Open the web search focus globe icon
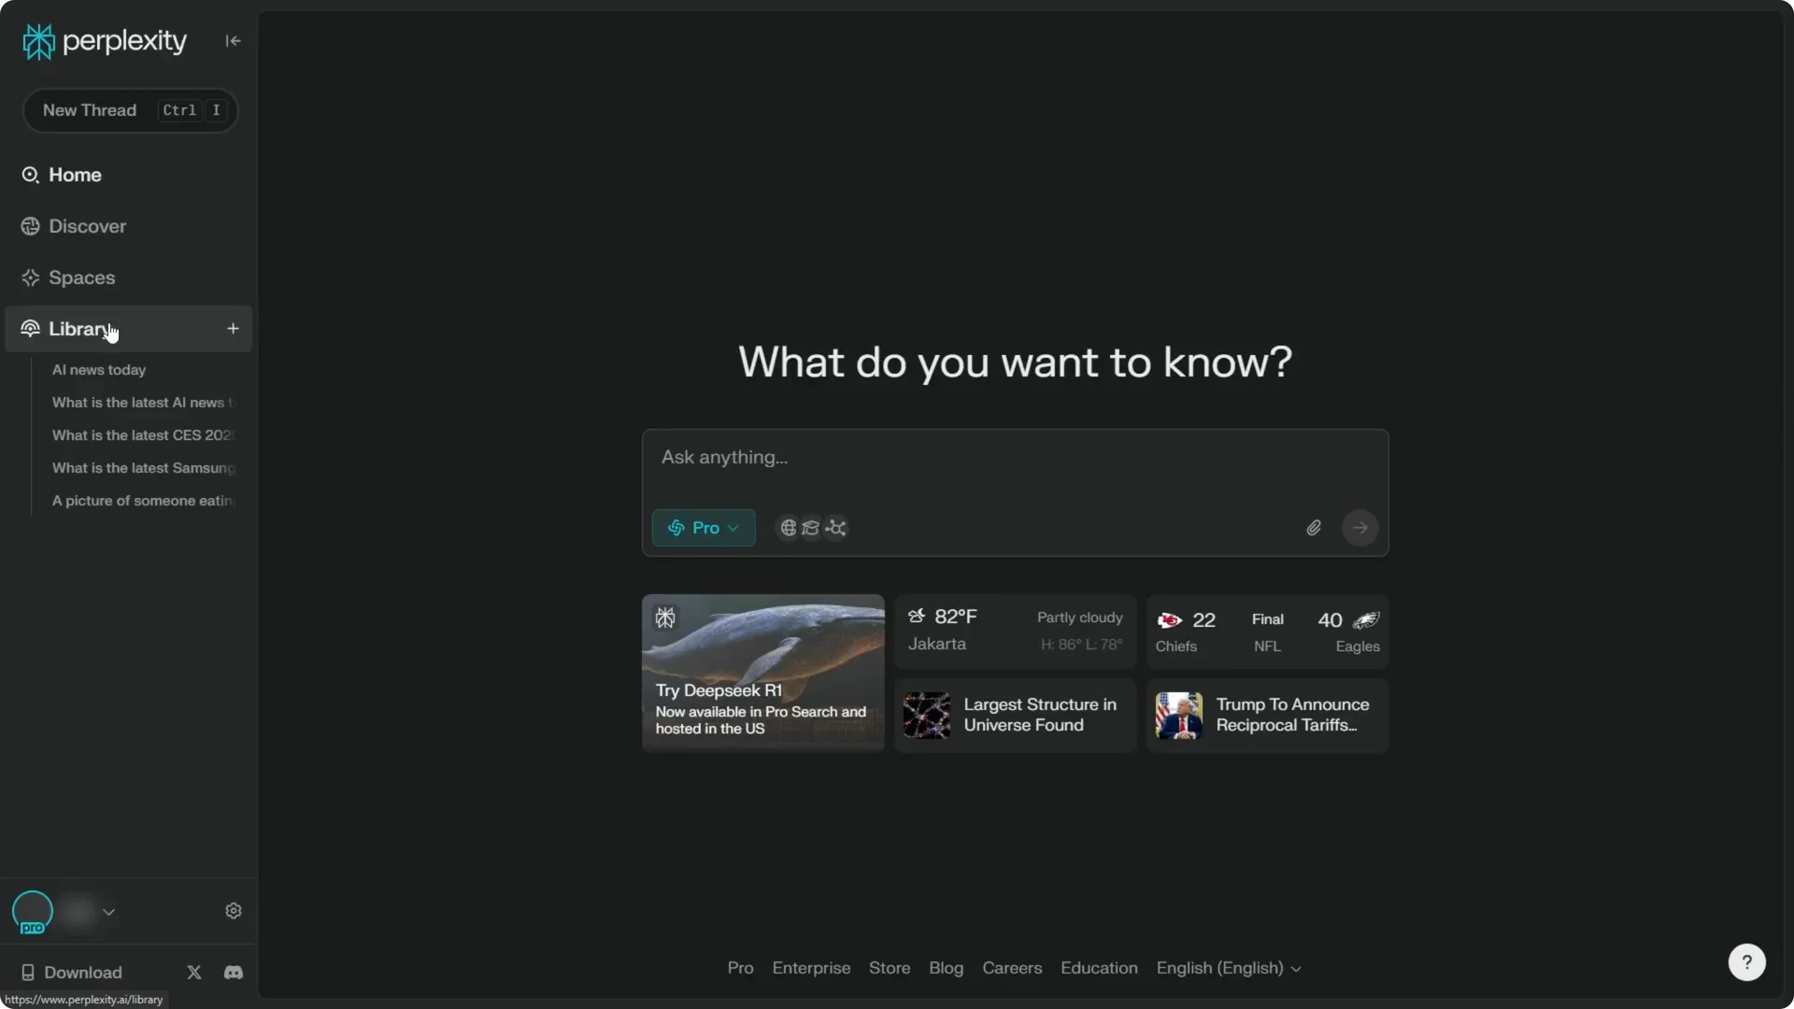Image resolution: width=1794 pixels, height=1009 pixels. (787, 528)
